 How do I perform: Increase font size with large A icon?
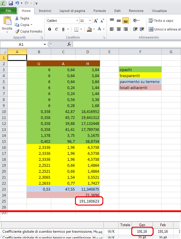coord(96,21)
